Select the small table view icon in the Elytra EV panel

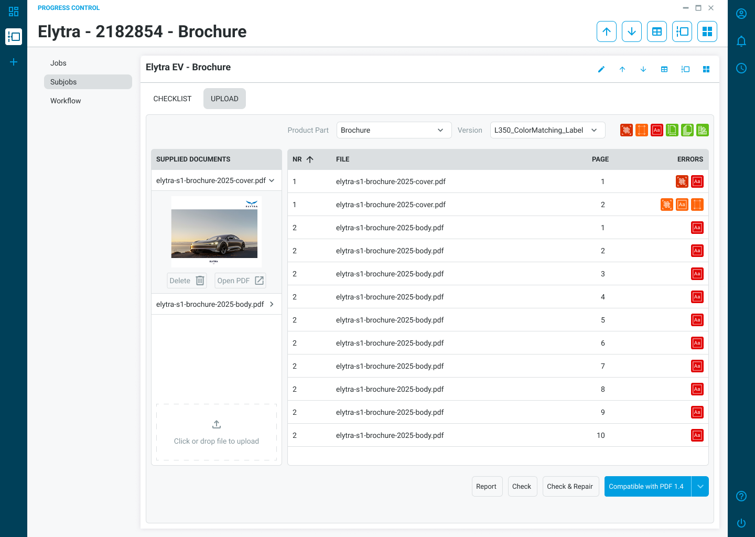(664, 69)
